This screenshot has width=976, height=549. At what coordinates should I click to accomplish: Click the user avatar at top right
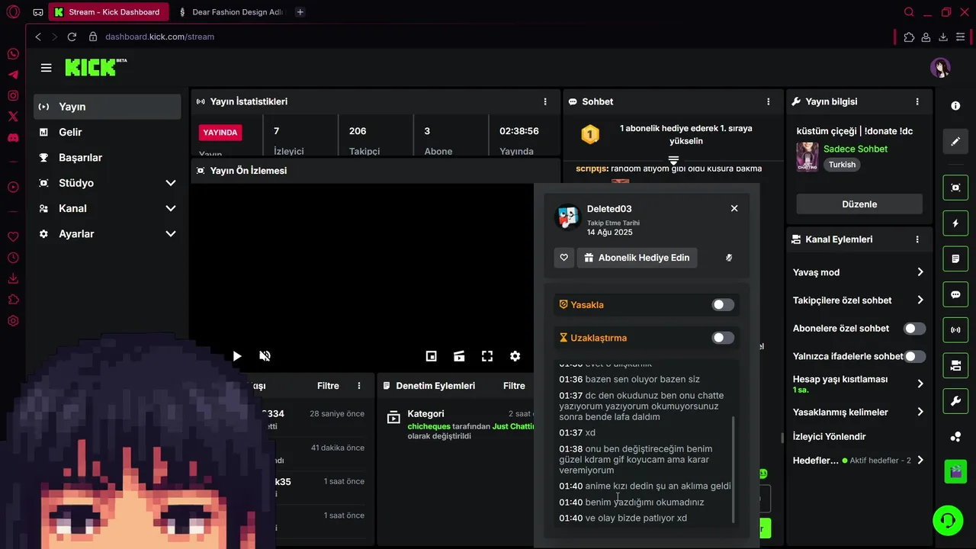click(940, 68)
